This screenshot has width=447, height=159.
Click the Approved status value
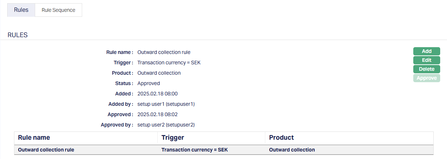click(149, 83)
